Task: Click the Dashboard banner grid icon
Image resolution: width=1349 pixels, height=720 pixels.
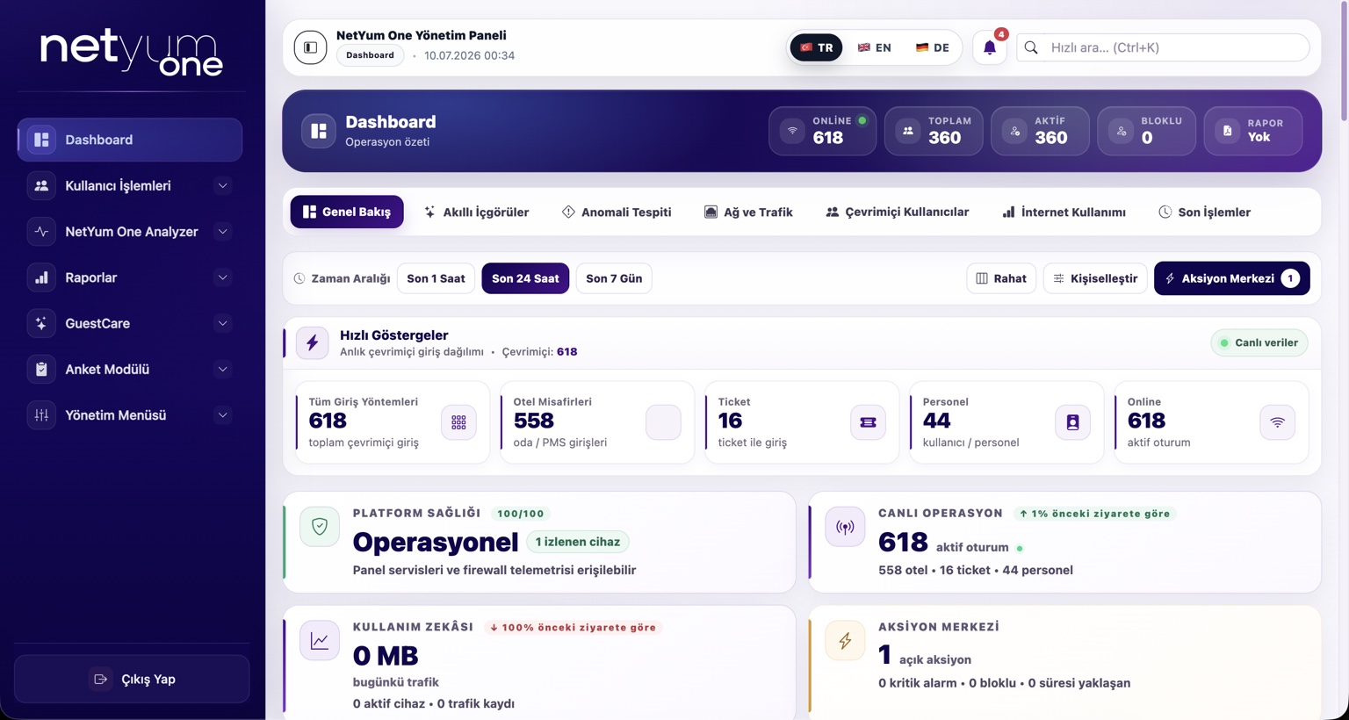Action: pos(319,131)
